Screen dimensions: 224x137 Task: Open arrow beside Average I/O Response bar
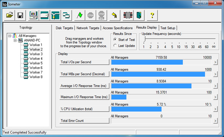pyautogui.click(x=215, y=86)
